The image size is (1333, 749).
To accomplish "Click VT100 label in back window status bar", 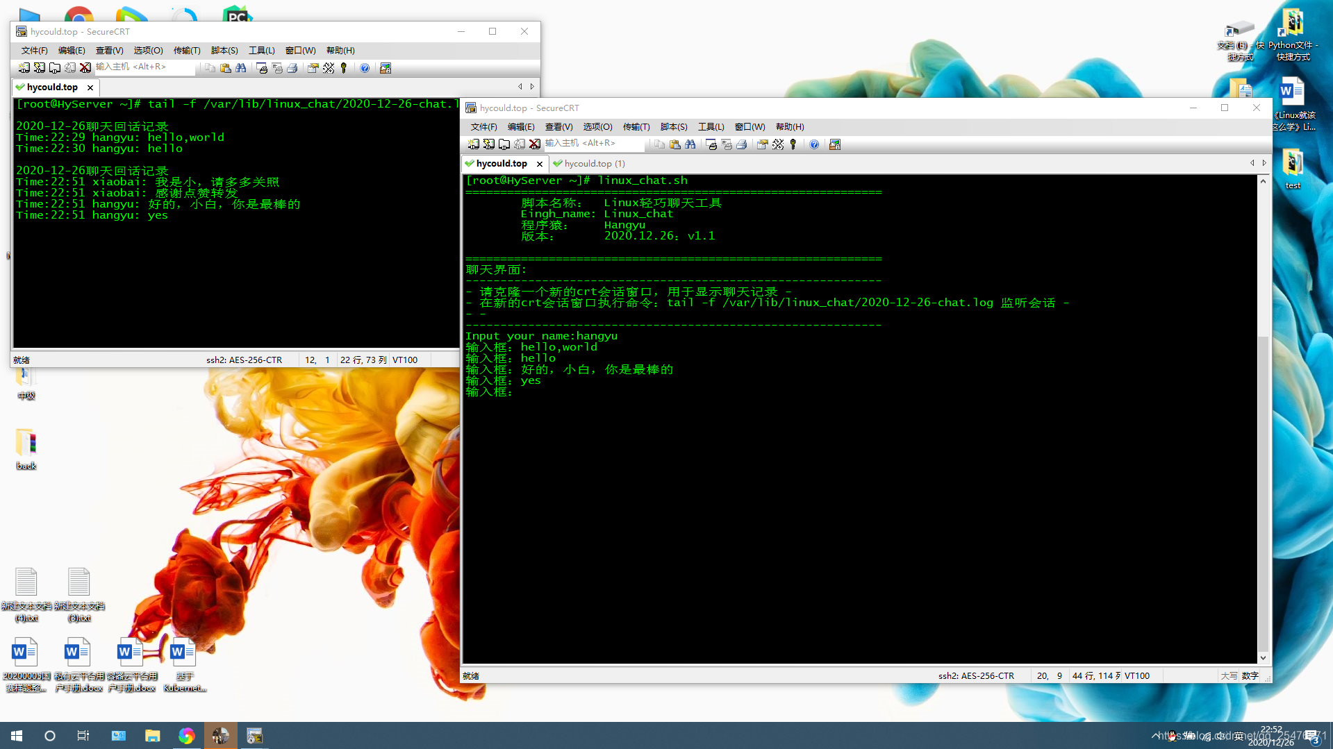I will [x=405, y=360].
